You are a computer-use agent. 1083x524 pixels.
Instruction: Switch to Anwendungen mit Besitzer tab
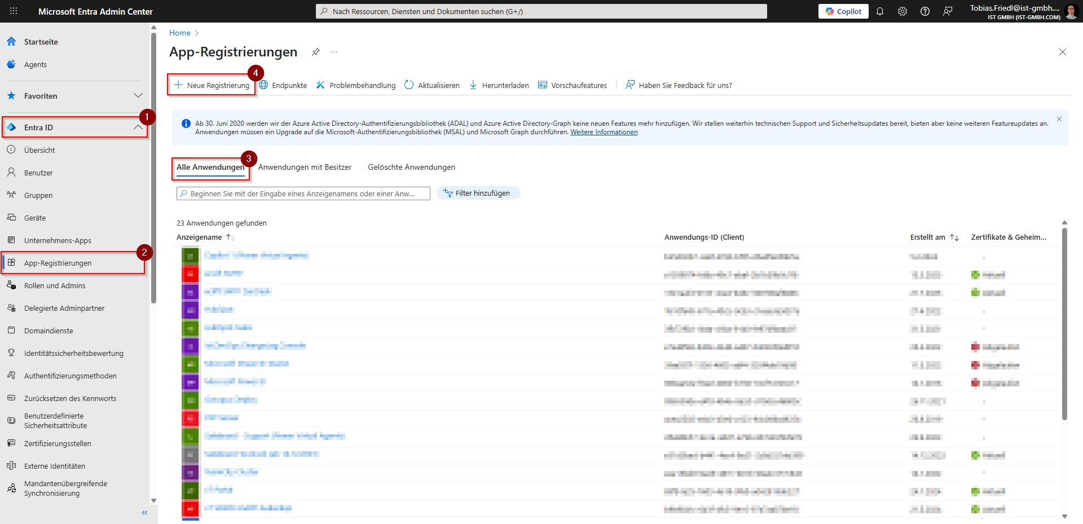[305, 168]
